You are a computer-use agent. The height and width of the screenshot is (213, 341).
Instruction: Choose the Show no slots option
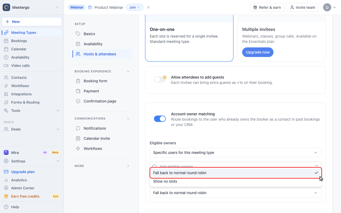[x=236, y=181]
